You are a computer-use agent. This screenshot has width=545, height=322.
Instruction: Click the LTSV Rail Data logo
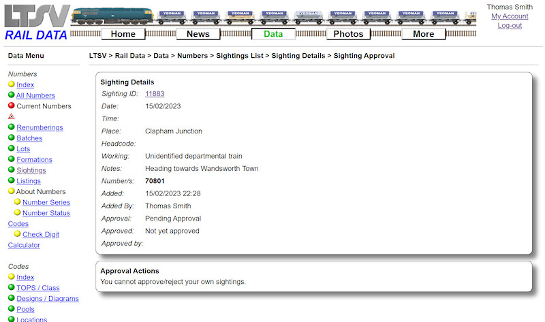click(36, 22)
